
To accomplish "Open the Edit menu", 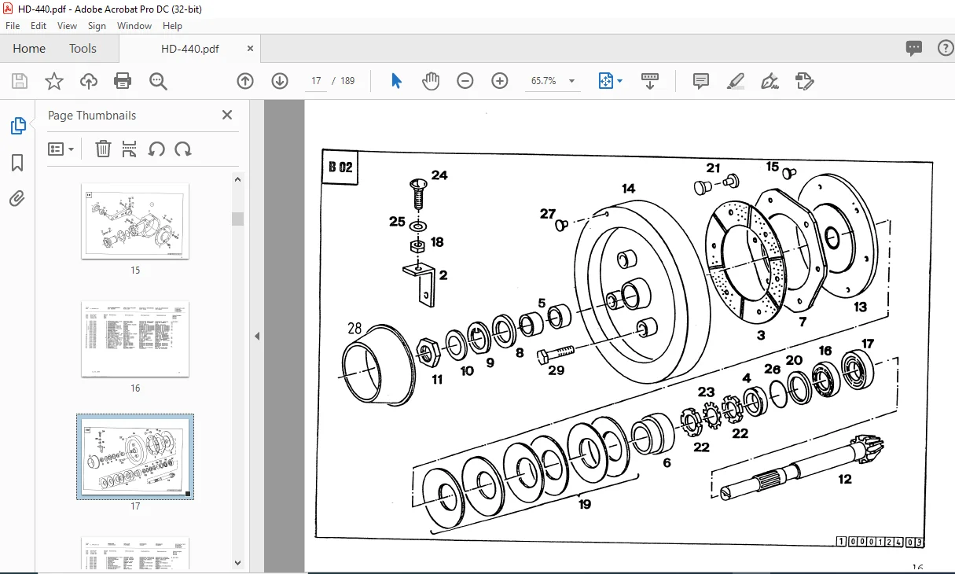I will (39, 26).
